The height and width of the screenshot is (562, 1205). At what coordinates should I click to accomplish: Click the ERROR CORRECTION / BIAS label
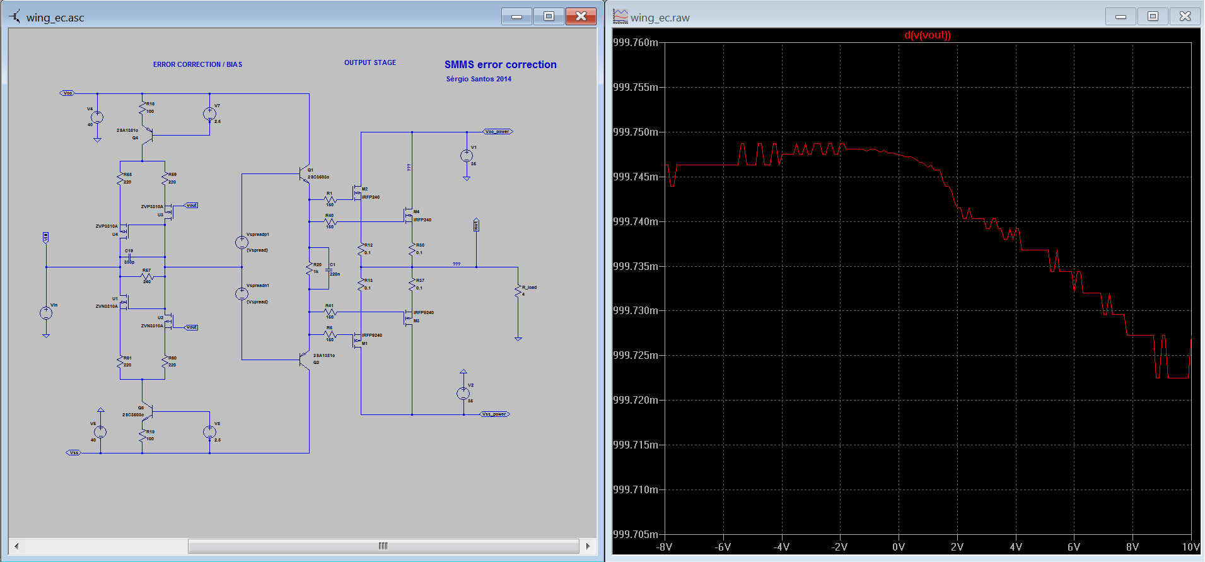pyautogui.click(x=197, y=64)
